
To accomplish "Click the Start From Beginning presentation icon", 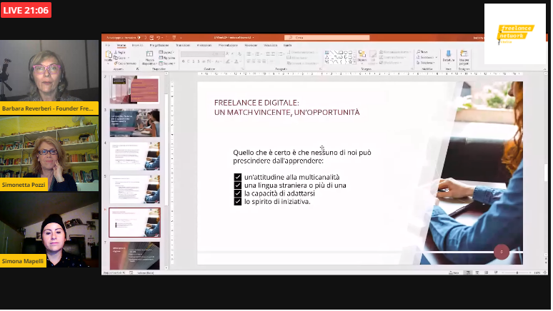I will (x=174, y=37).
